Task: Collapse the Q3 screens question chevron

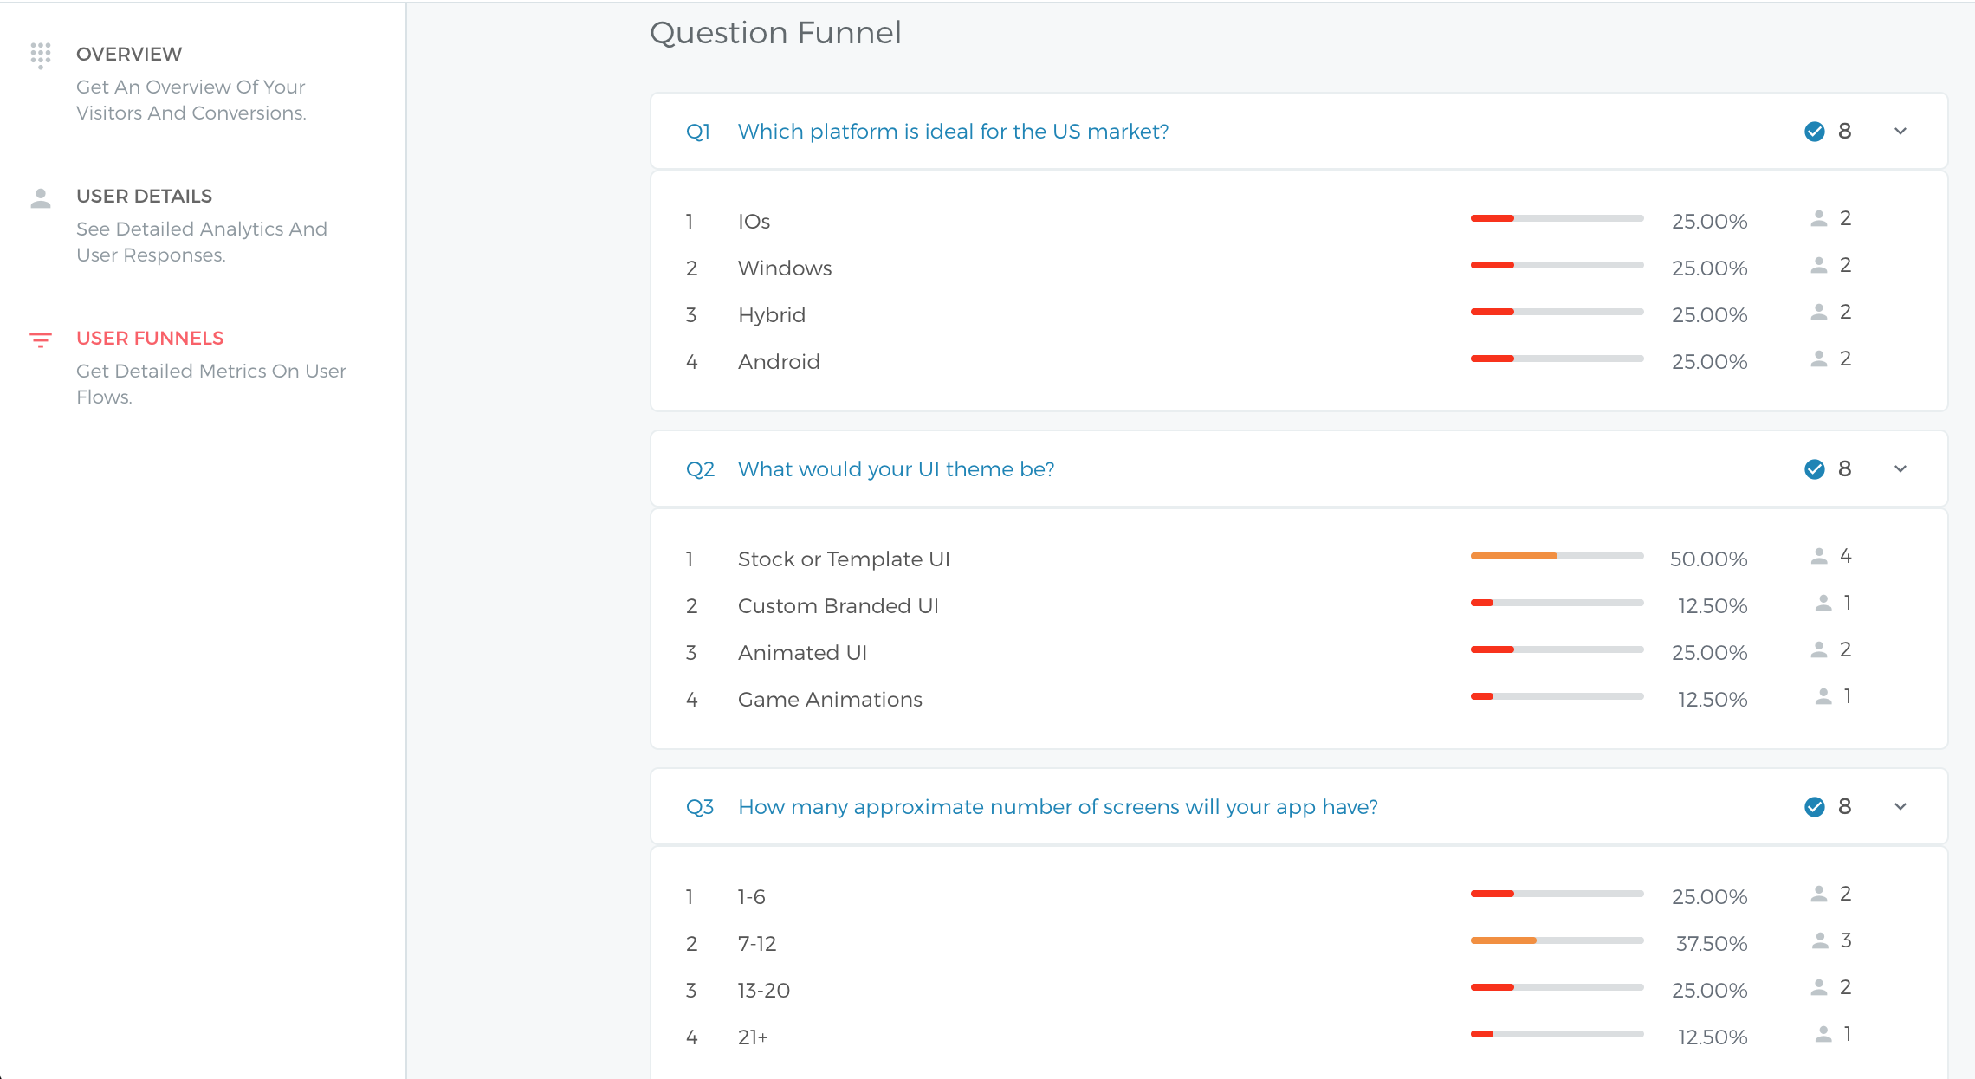Action: coord(1901,807)
